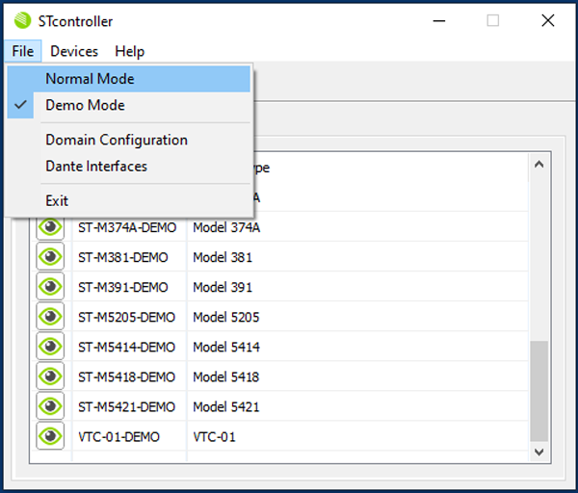Select the Model 5421 device type cell
The height and width of the screenshot is (493, 578).
[x=225, y=406]
